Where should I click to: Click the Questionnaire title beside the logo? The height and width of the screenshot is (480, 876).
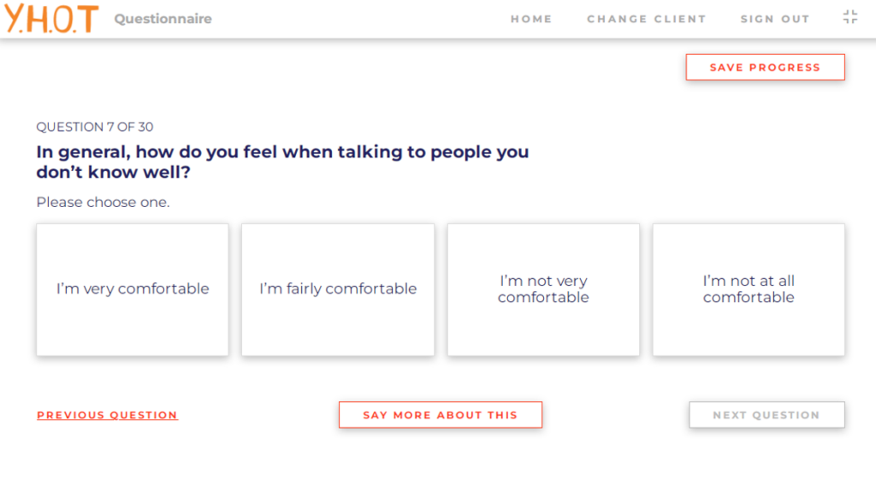coord(163,19)
